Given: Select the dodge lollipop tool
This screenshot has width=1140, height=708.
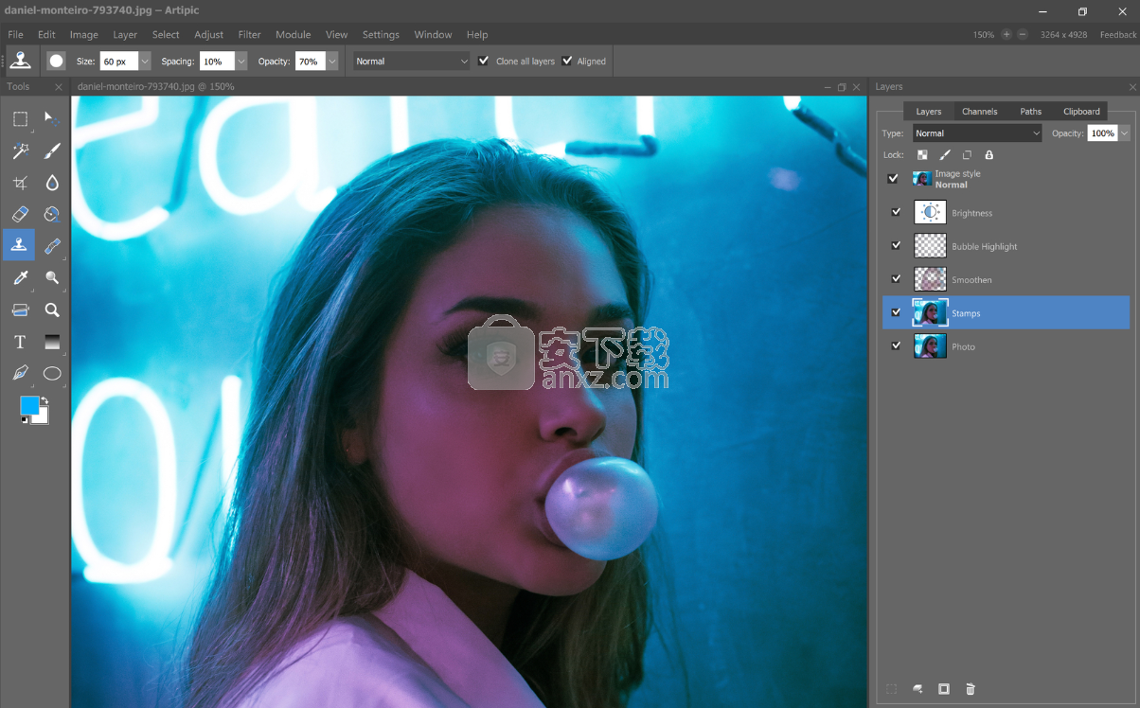Looking at the screenshot, I should [x=52, y=277].
